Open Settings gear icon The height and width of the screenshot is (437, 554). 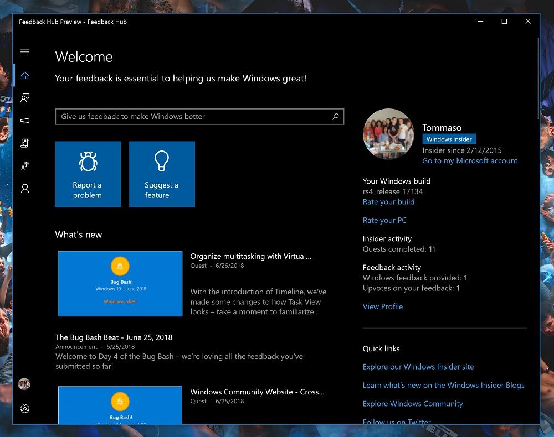(x=25, y=409)
